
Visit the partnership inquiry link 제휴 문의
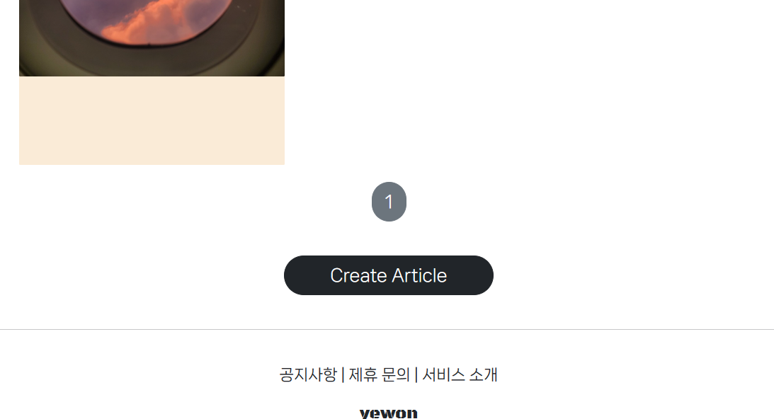point(379,374)
